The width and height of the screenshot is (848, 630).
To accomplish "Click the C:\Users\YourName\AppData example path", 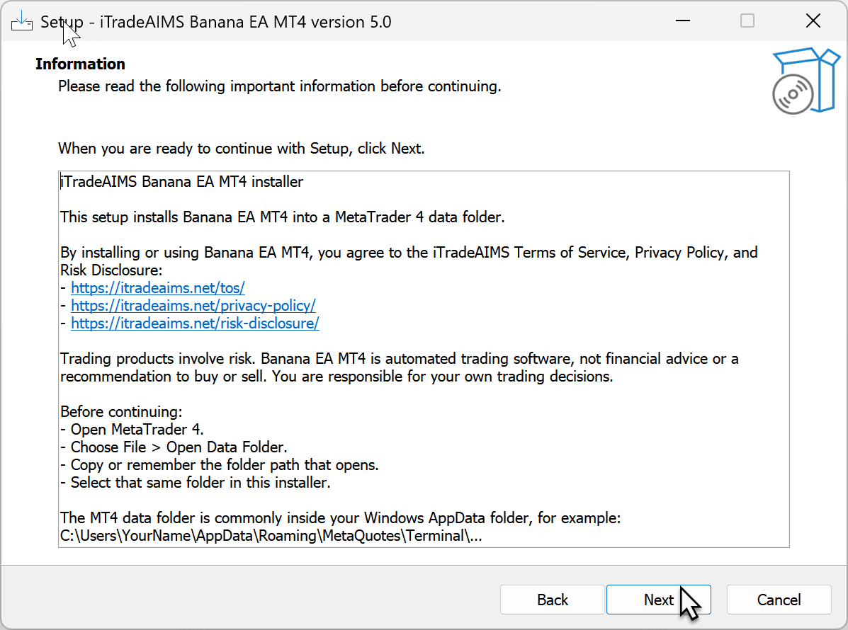I will coord(271,536).
